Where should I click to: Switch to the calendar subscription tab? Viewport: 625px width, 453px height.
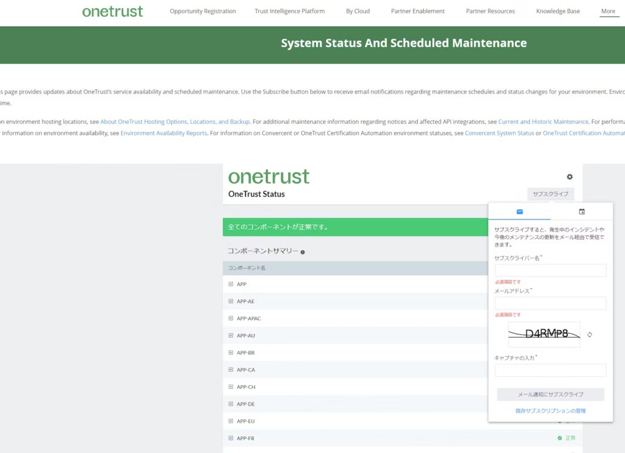click(582, 212)
